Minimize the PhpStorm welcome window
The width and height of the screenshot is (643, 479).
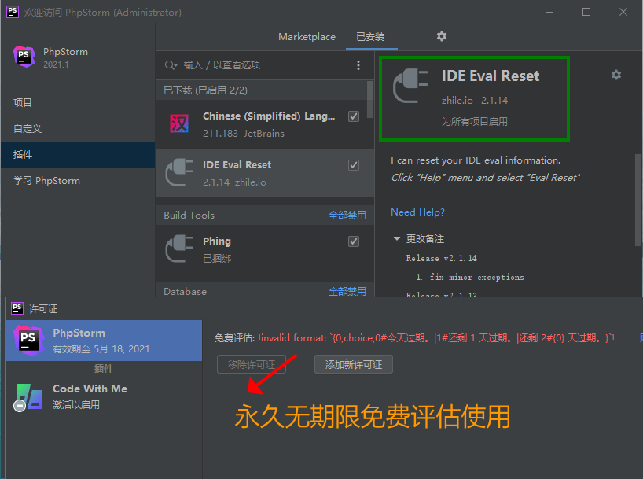pos(549,12)
